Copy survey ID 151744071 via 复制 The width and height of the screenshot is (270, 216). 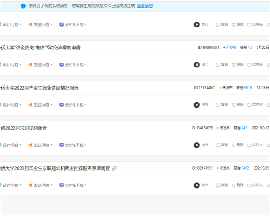pos(222,105)
